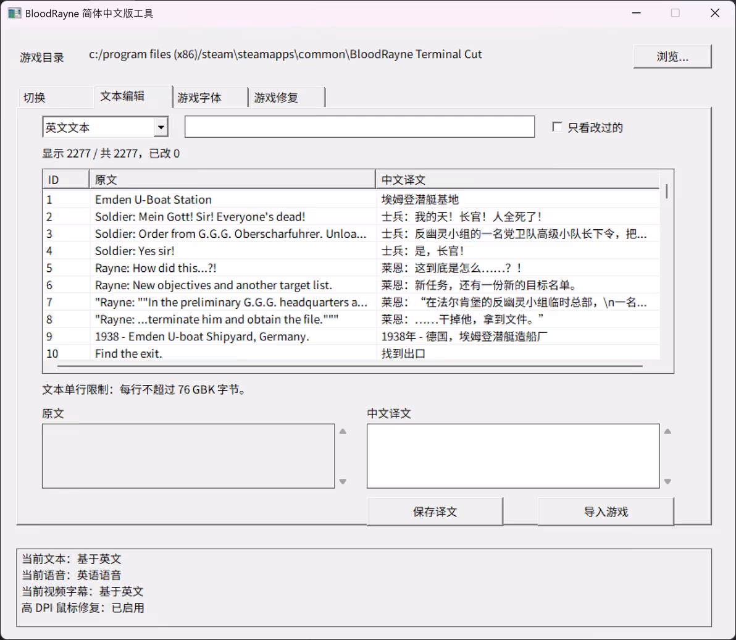
Task: Click the search input field next to dropdown
Action: pyautogui.click(x=359, y=127)
